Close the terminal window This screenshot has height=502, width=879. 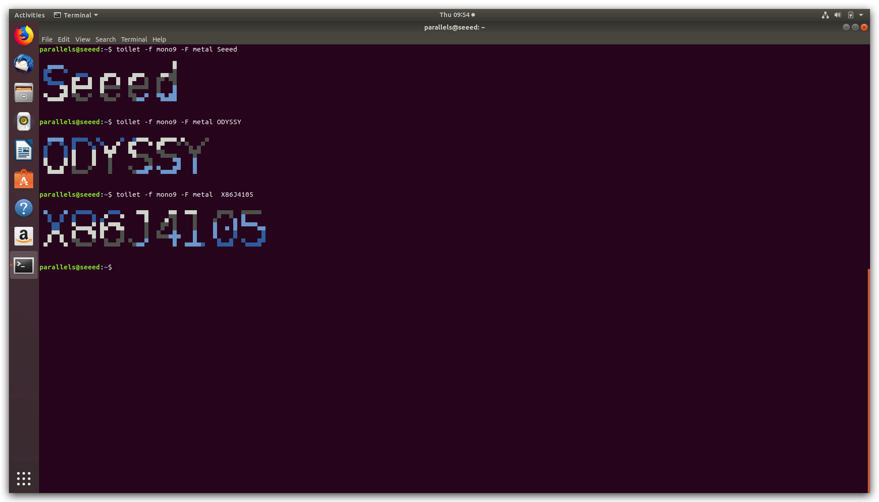tap(864, 27)
